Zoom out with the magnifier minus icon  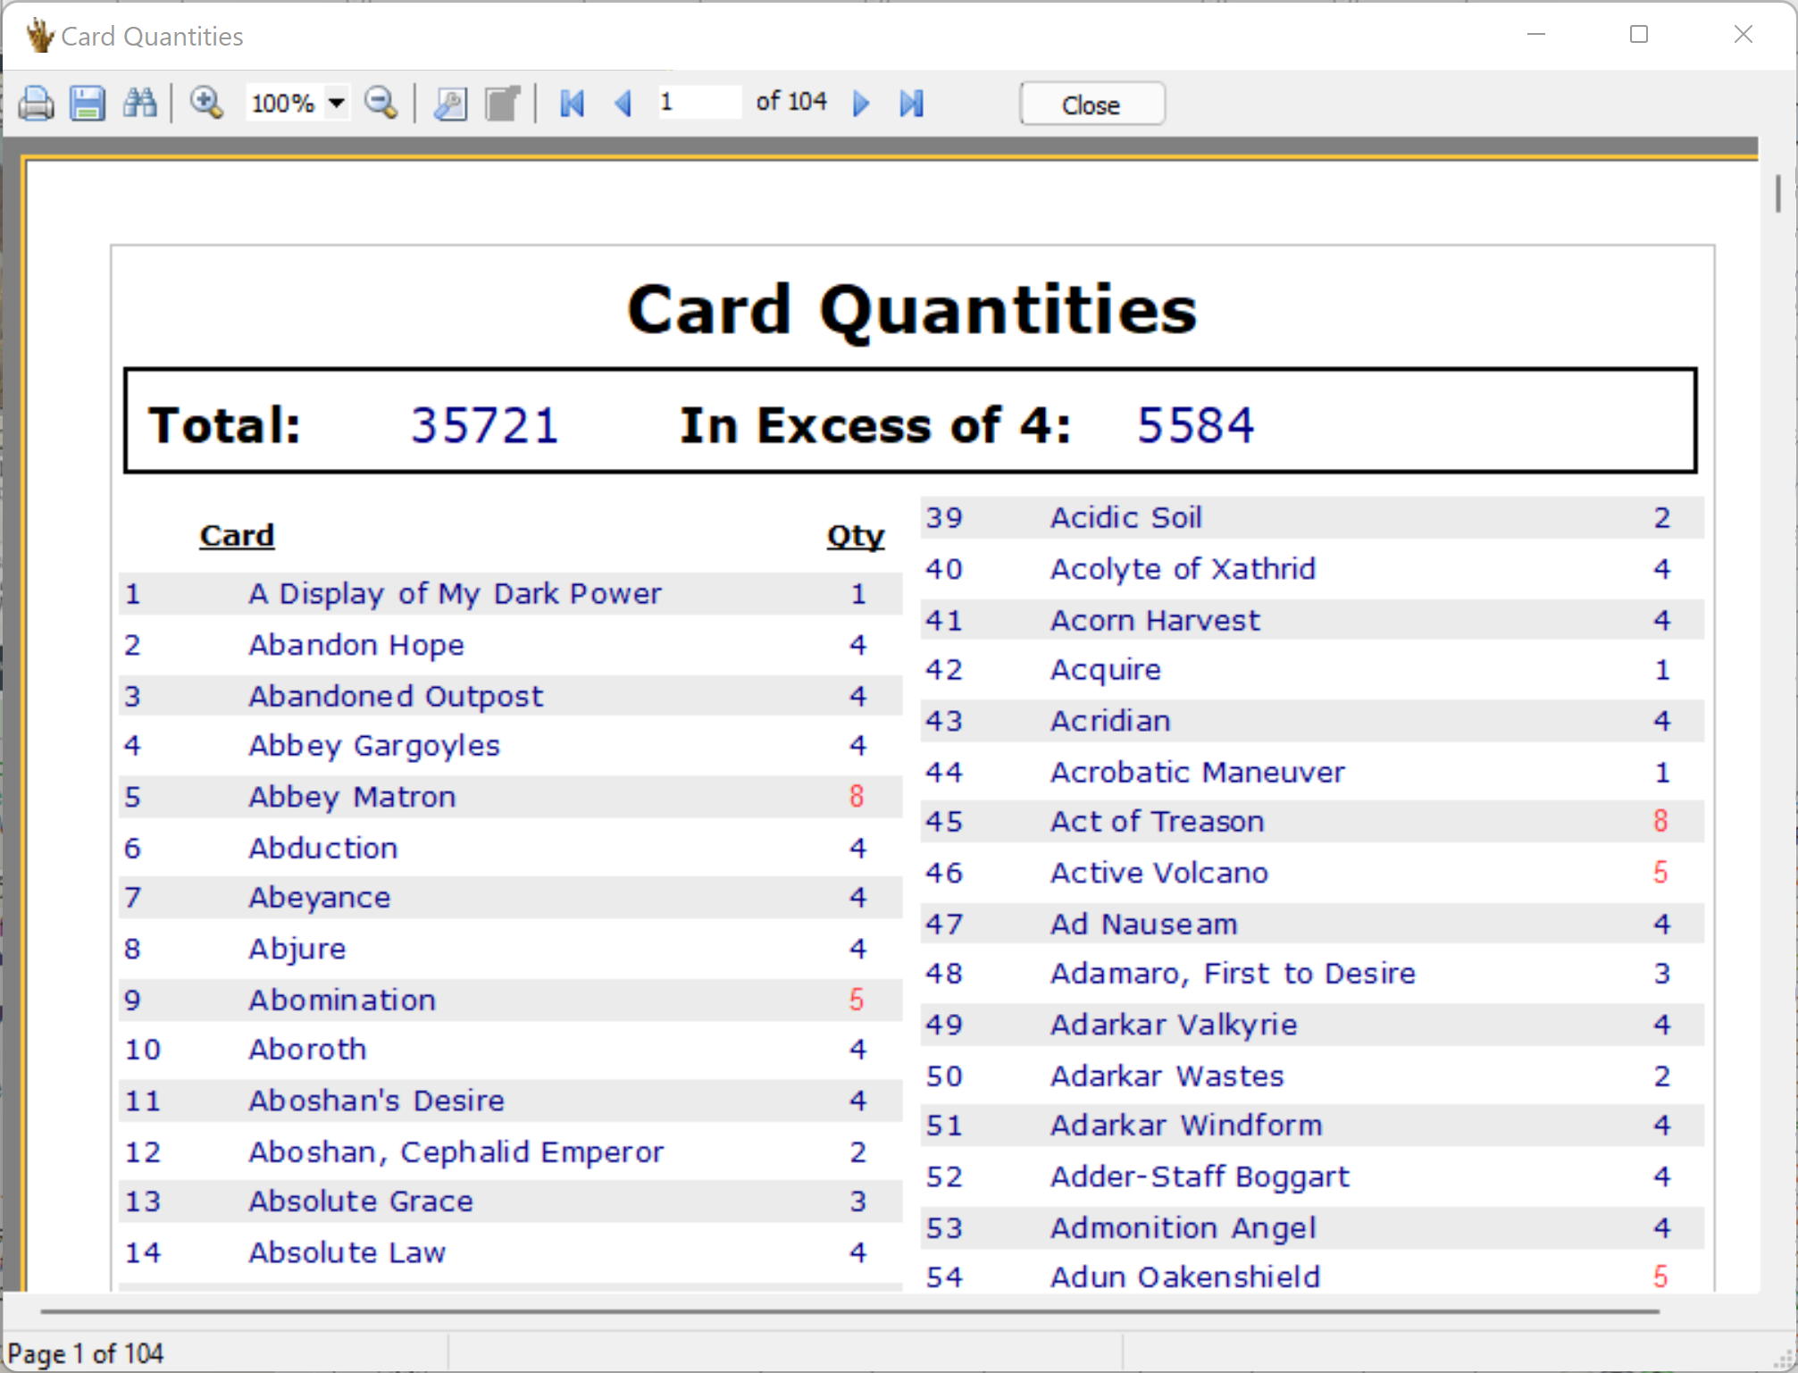pos(381,104)
